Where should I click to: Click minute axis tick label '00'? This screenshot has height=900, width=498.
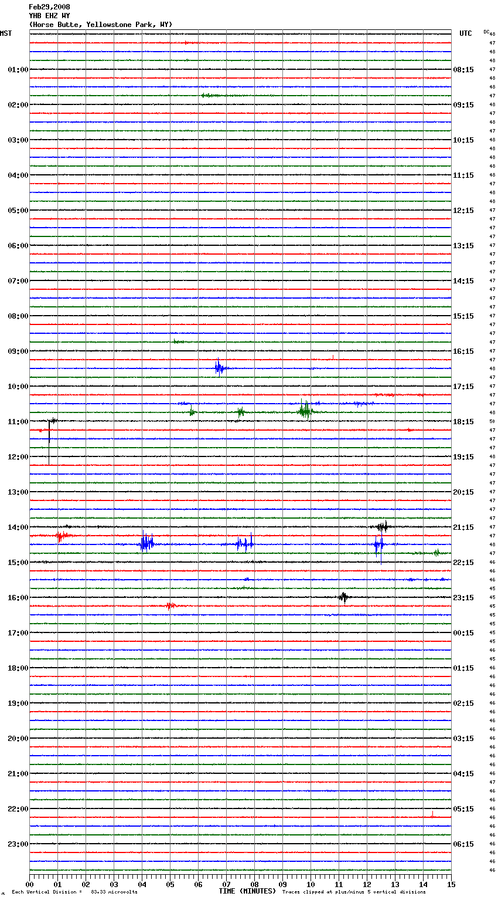(29, 884)
